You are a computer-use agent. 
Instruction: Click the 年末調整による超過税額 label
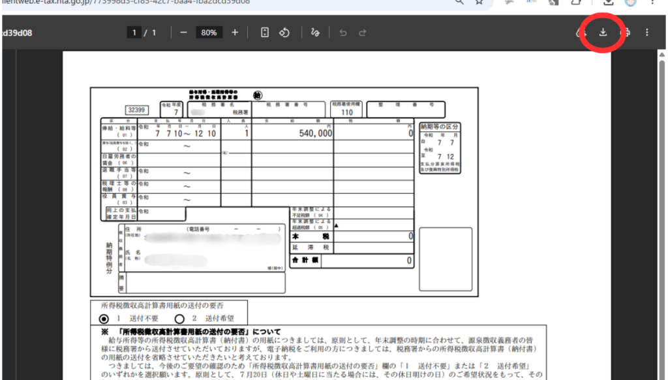[x=311, y=225]
